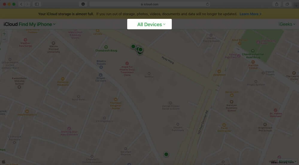Click the Hari Om Centre marker
The height and width of the screenshot is (165, 299).
tap(253, 62)
